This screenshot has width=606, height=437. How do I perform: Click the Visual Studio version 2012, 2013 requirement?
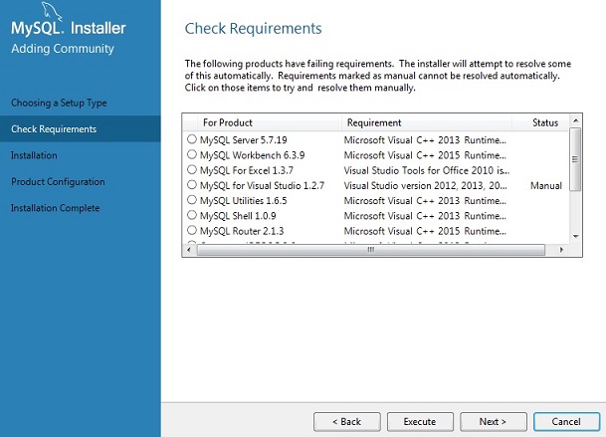tap(425, 185)
